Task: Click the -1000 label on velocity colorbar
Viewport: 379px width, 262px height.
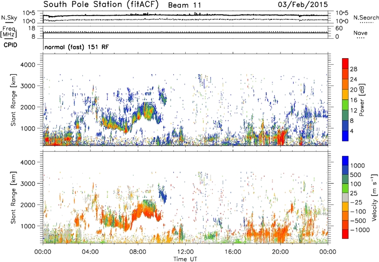Action: 360,230
